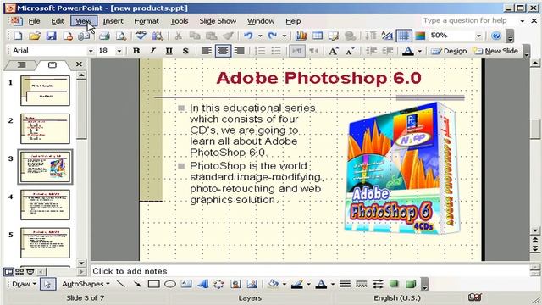Open the View menu
Screen dimensions: 542x305
coord(83,21)
